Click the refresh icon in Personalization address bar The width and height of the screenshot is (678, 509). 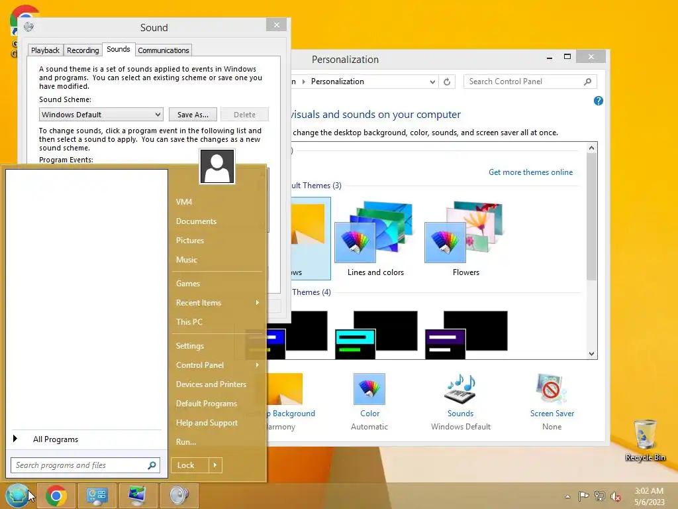[447, 82]
